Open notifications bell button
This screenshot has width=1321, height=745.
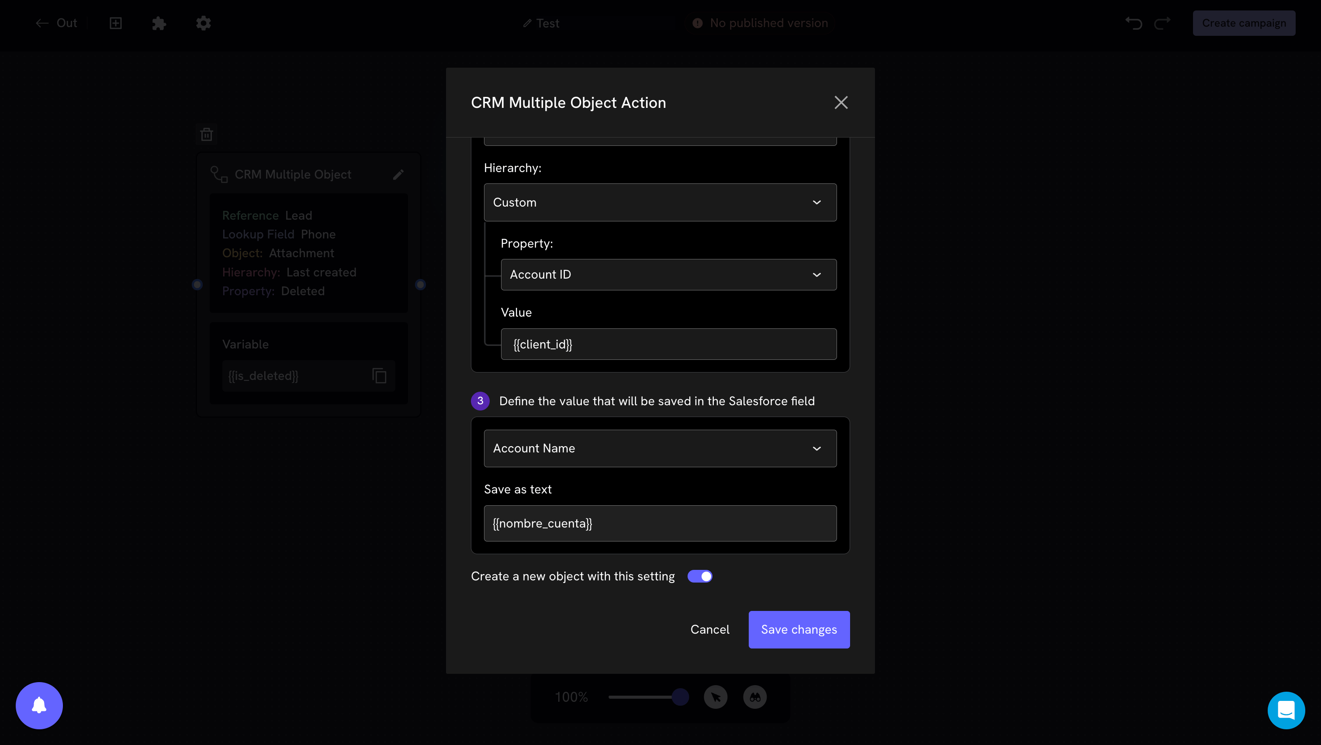click(39, 706)
